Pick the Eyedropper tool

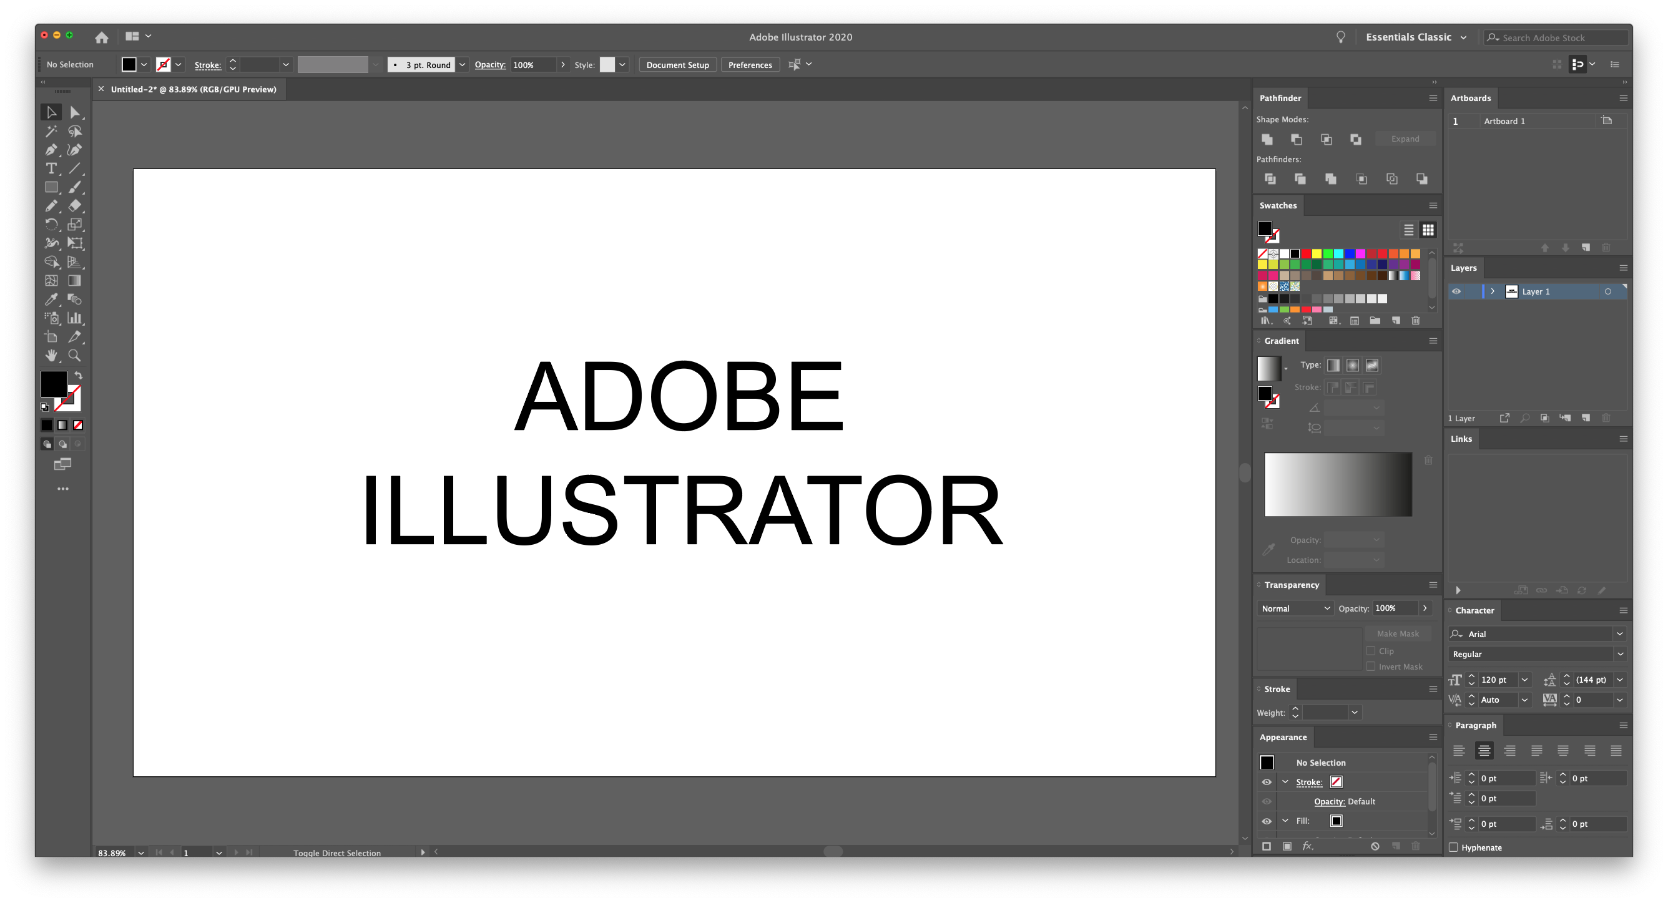51,300
